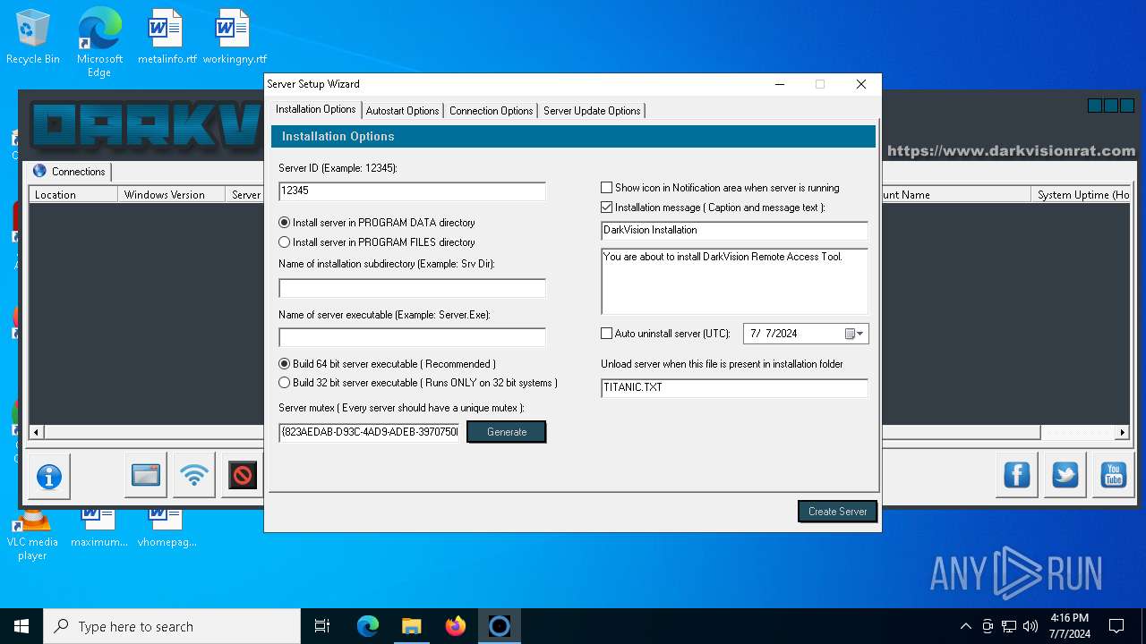Click the Location column header
This screenshot has height=644, width=1146.
73,195
